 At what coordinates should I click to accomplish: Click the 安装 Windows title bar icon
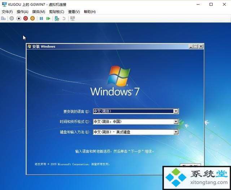click(x=29, y=47)
